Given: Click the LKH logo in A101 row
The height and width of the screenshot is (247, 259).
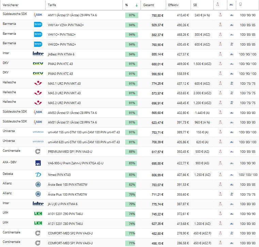Looking at the screenshot, I should coord(38,213).
